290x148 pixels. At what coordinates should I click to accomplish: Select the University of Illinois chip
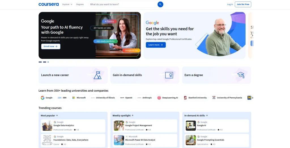tap(103, 98)
